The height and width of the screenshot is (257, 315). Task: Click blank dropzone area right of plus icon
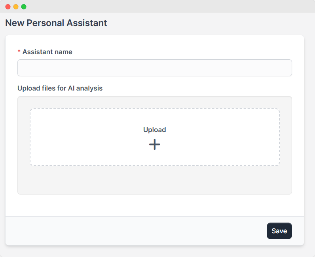[218, 145]
